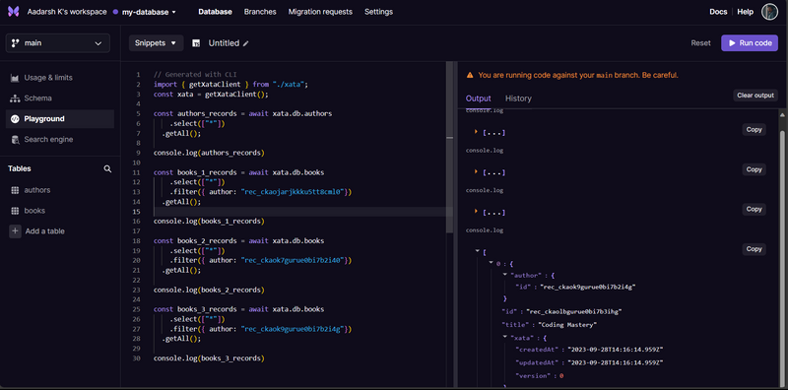Image resolution: width=788 pixels, height=390 pixels.
Task: Click the Untitled file name
Action: pos(224,43)
